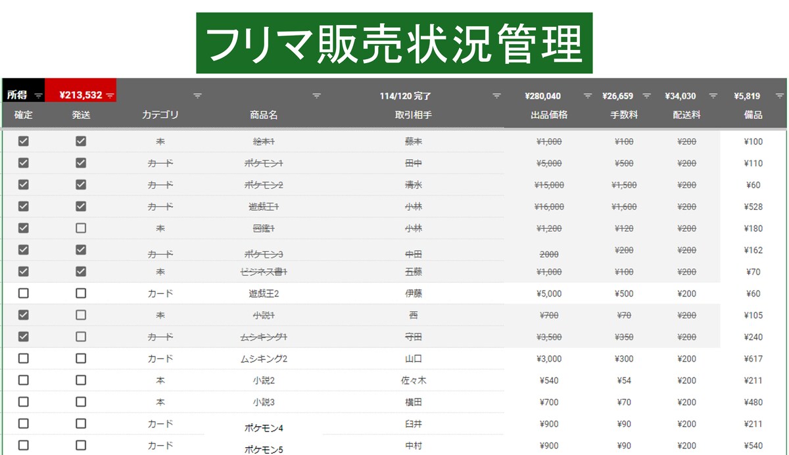Click the partner cell 横田

coord(414,402)
